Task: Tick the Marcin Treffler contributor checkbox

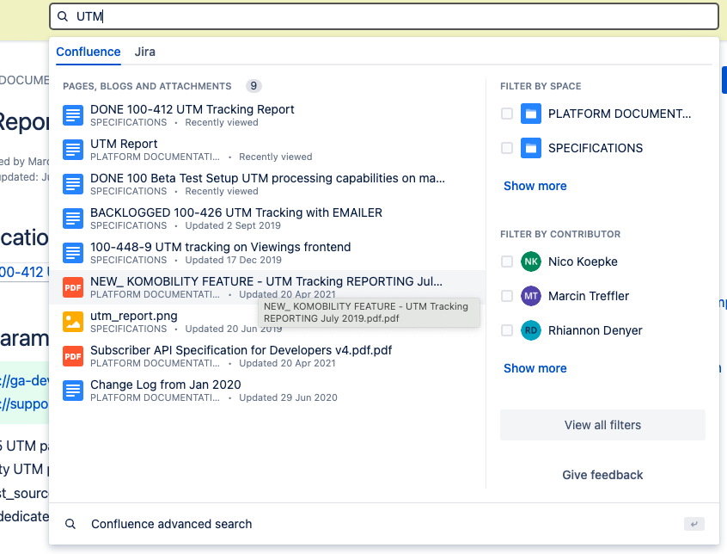Action: click(x=507, y=296)
